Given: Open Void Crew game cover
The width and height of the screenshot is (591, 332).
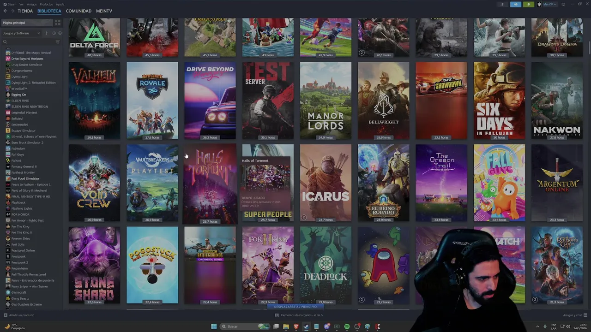Looking at the screenshot, I should 94,183.
